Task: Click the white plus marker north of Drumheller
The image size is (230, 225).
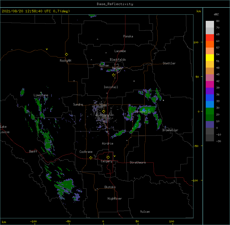Action: click(163, 100)
